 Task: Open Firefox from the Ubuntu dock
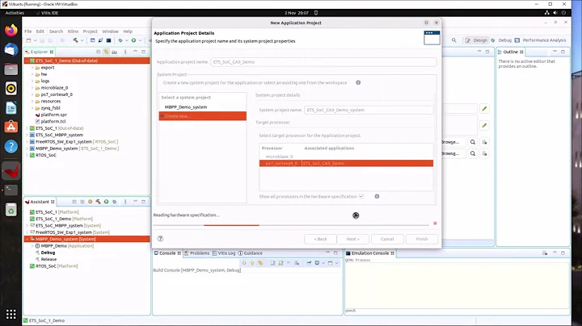(11, 30)
